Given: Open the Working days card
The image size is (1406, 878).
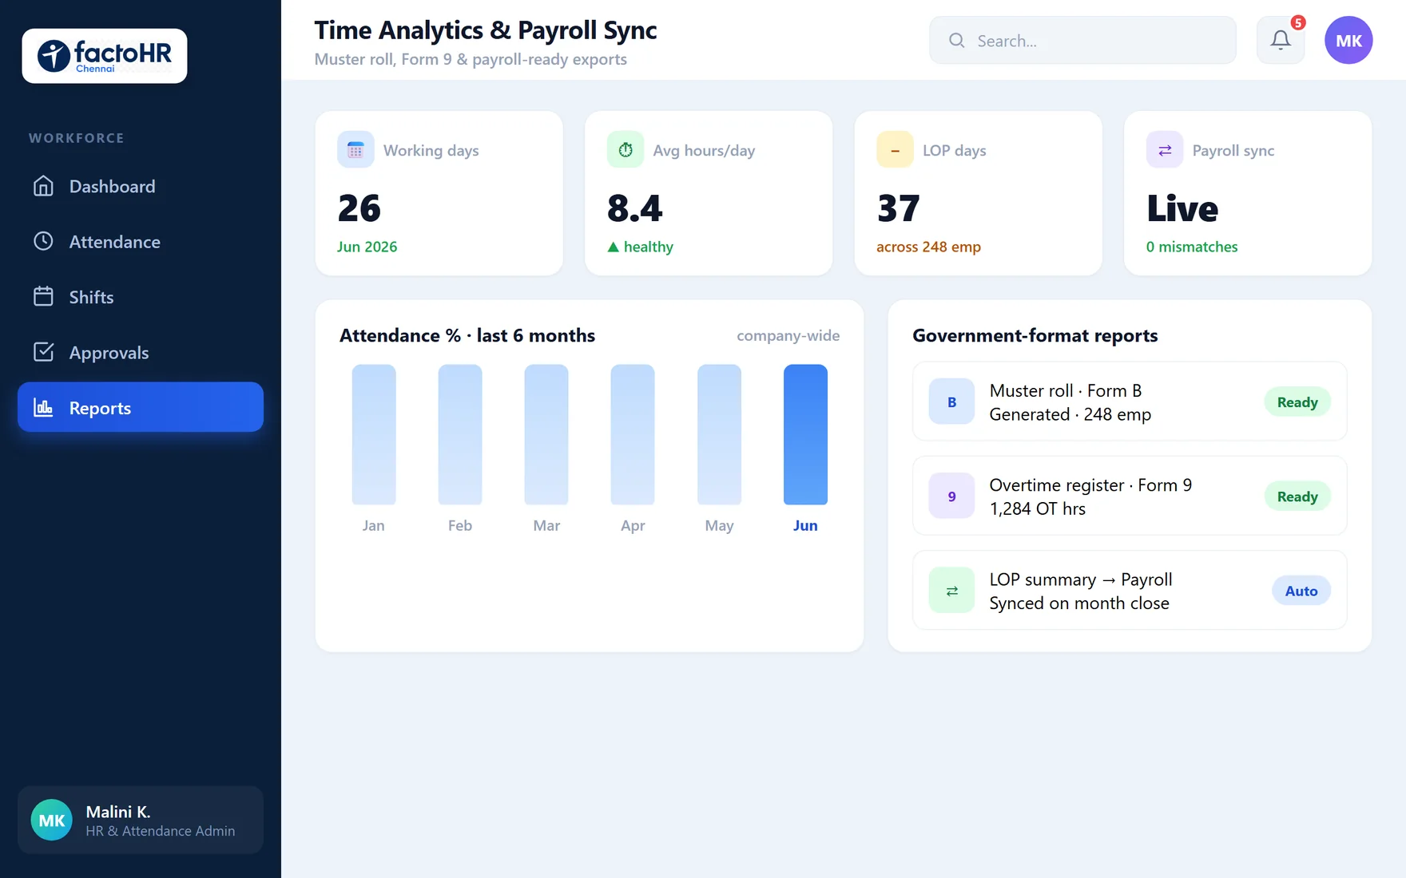Looking at the screenshot, I should click(x=439, y=193).
